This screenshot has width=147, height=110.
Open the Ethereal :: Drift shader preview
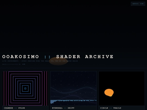tap(73, 89)
